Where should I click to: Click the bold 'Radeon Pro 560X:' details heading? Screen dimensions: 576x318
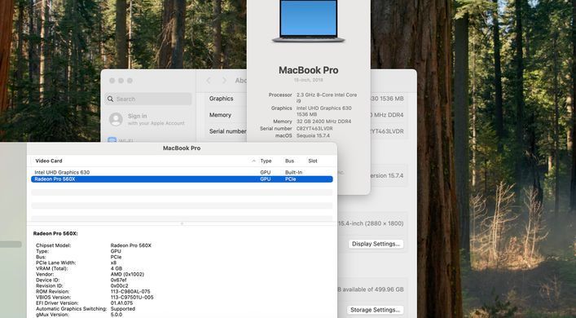coord(55,233)
